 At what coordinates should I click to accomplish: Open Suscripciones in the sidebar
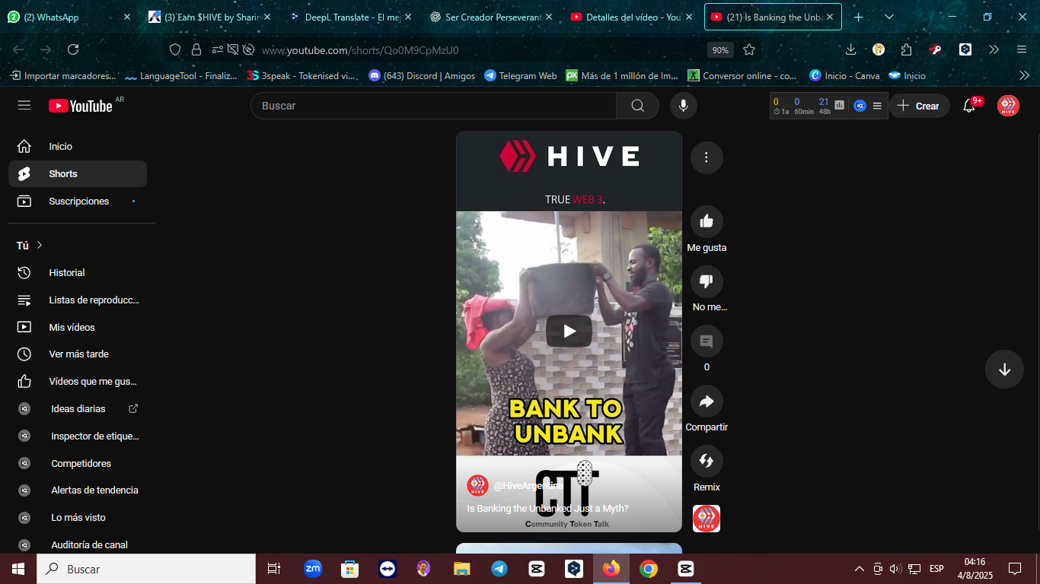(78, 201)
